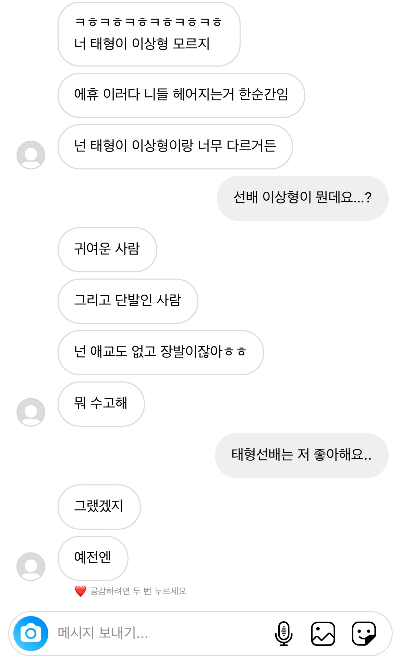Image resolution: width=401 pixels, height=671 pixels.
Task: Tap the avatar beside '다르거든' message
Action: 31,155
